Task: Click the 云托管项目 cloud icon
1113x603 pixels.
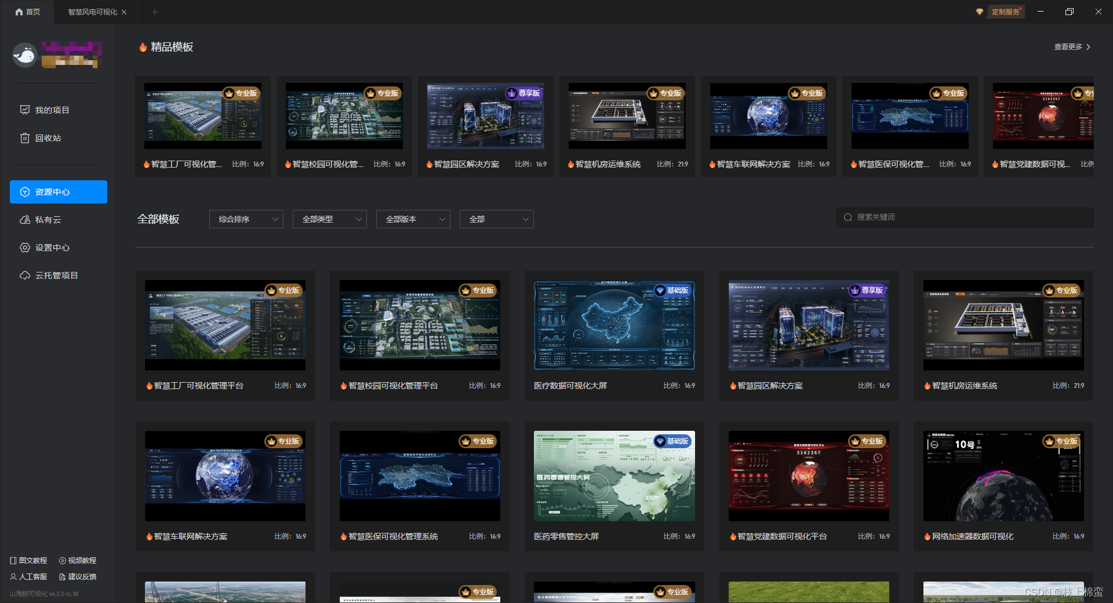Action: click(x=25, y=275)
